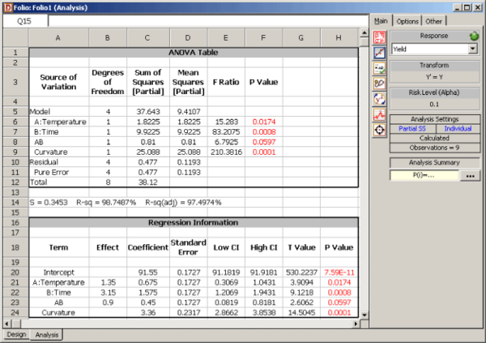Click the Curvature T Value 14.5045
This screenshot has width=486, height=343.
(x=301, y=312)
